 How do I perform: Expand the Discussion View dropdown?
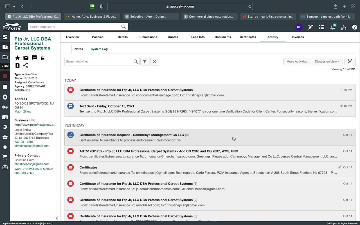[x=327, y=62]
